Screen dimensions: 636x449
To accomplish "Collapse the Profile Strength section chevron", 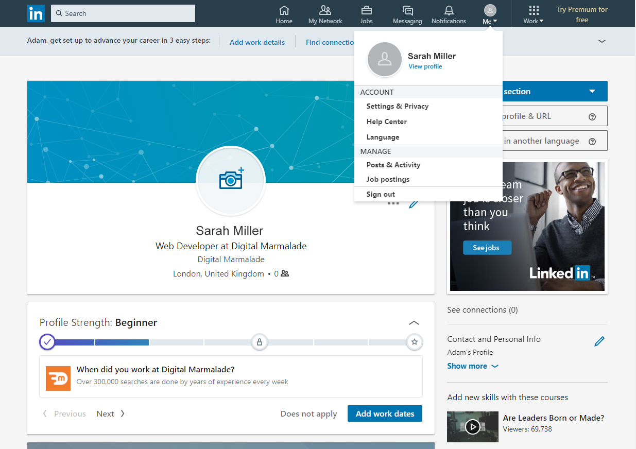I will click(414, 323).
